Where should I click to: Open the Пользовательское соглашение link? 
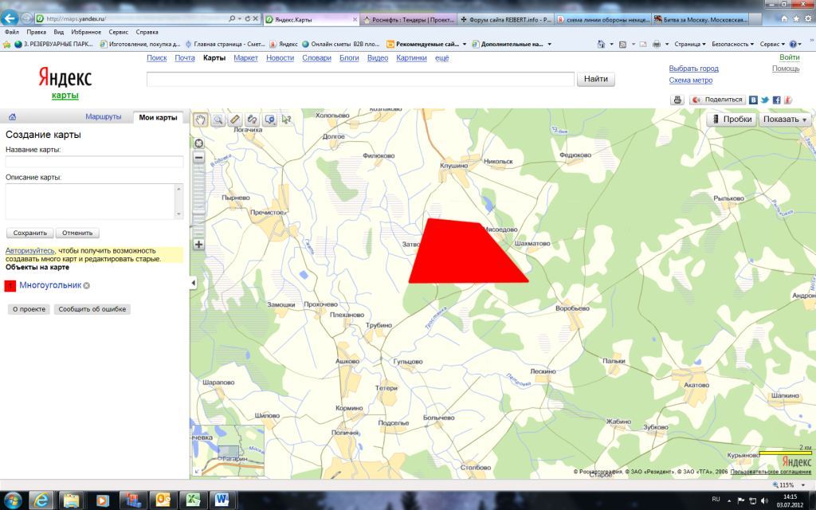pyautogui.click(x=771, y=472)
